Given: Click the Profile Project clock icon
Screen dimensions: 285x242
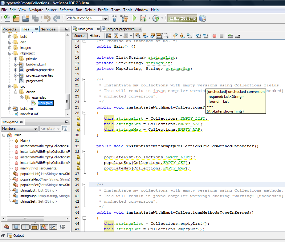Looking at the screenshot, I should 156,18.
